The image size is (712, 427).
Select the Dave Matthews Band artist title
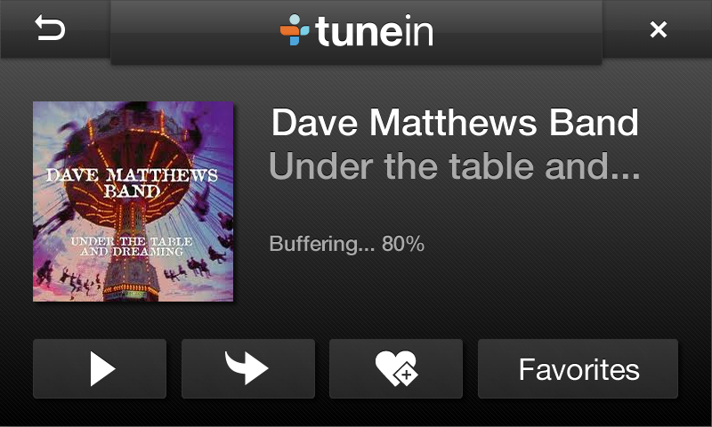(x=455, y=122)
